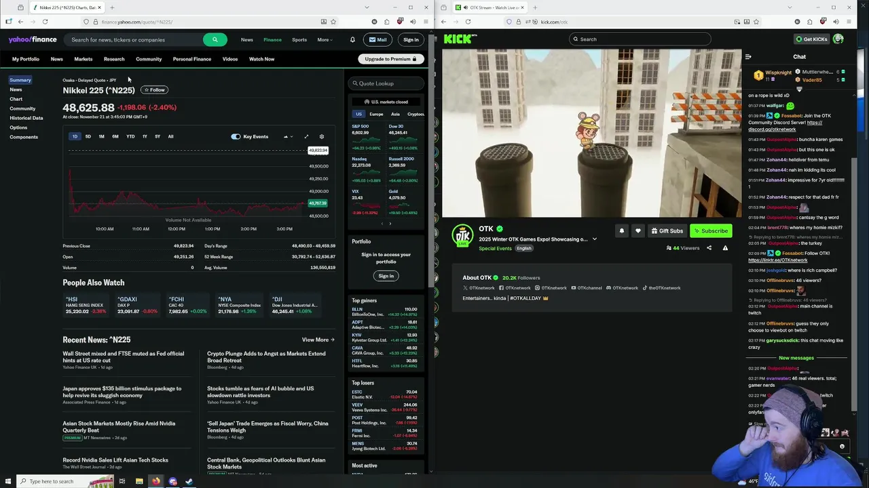The image size is (869, 488).
Task: Follow the Nikkei 225 quote
Action: 154,89
